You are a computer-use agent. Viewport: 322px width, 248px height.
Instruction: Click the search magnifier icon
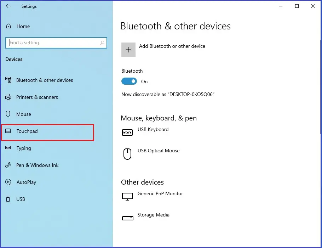(x=102, y=43)
